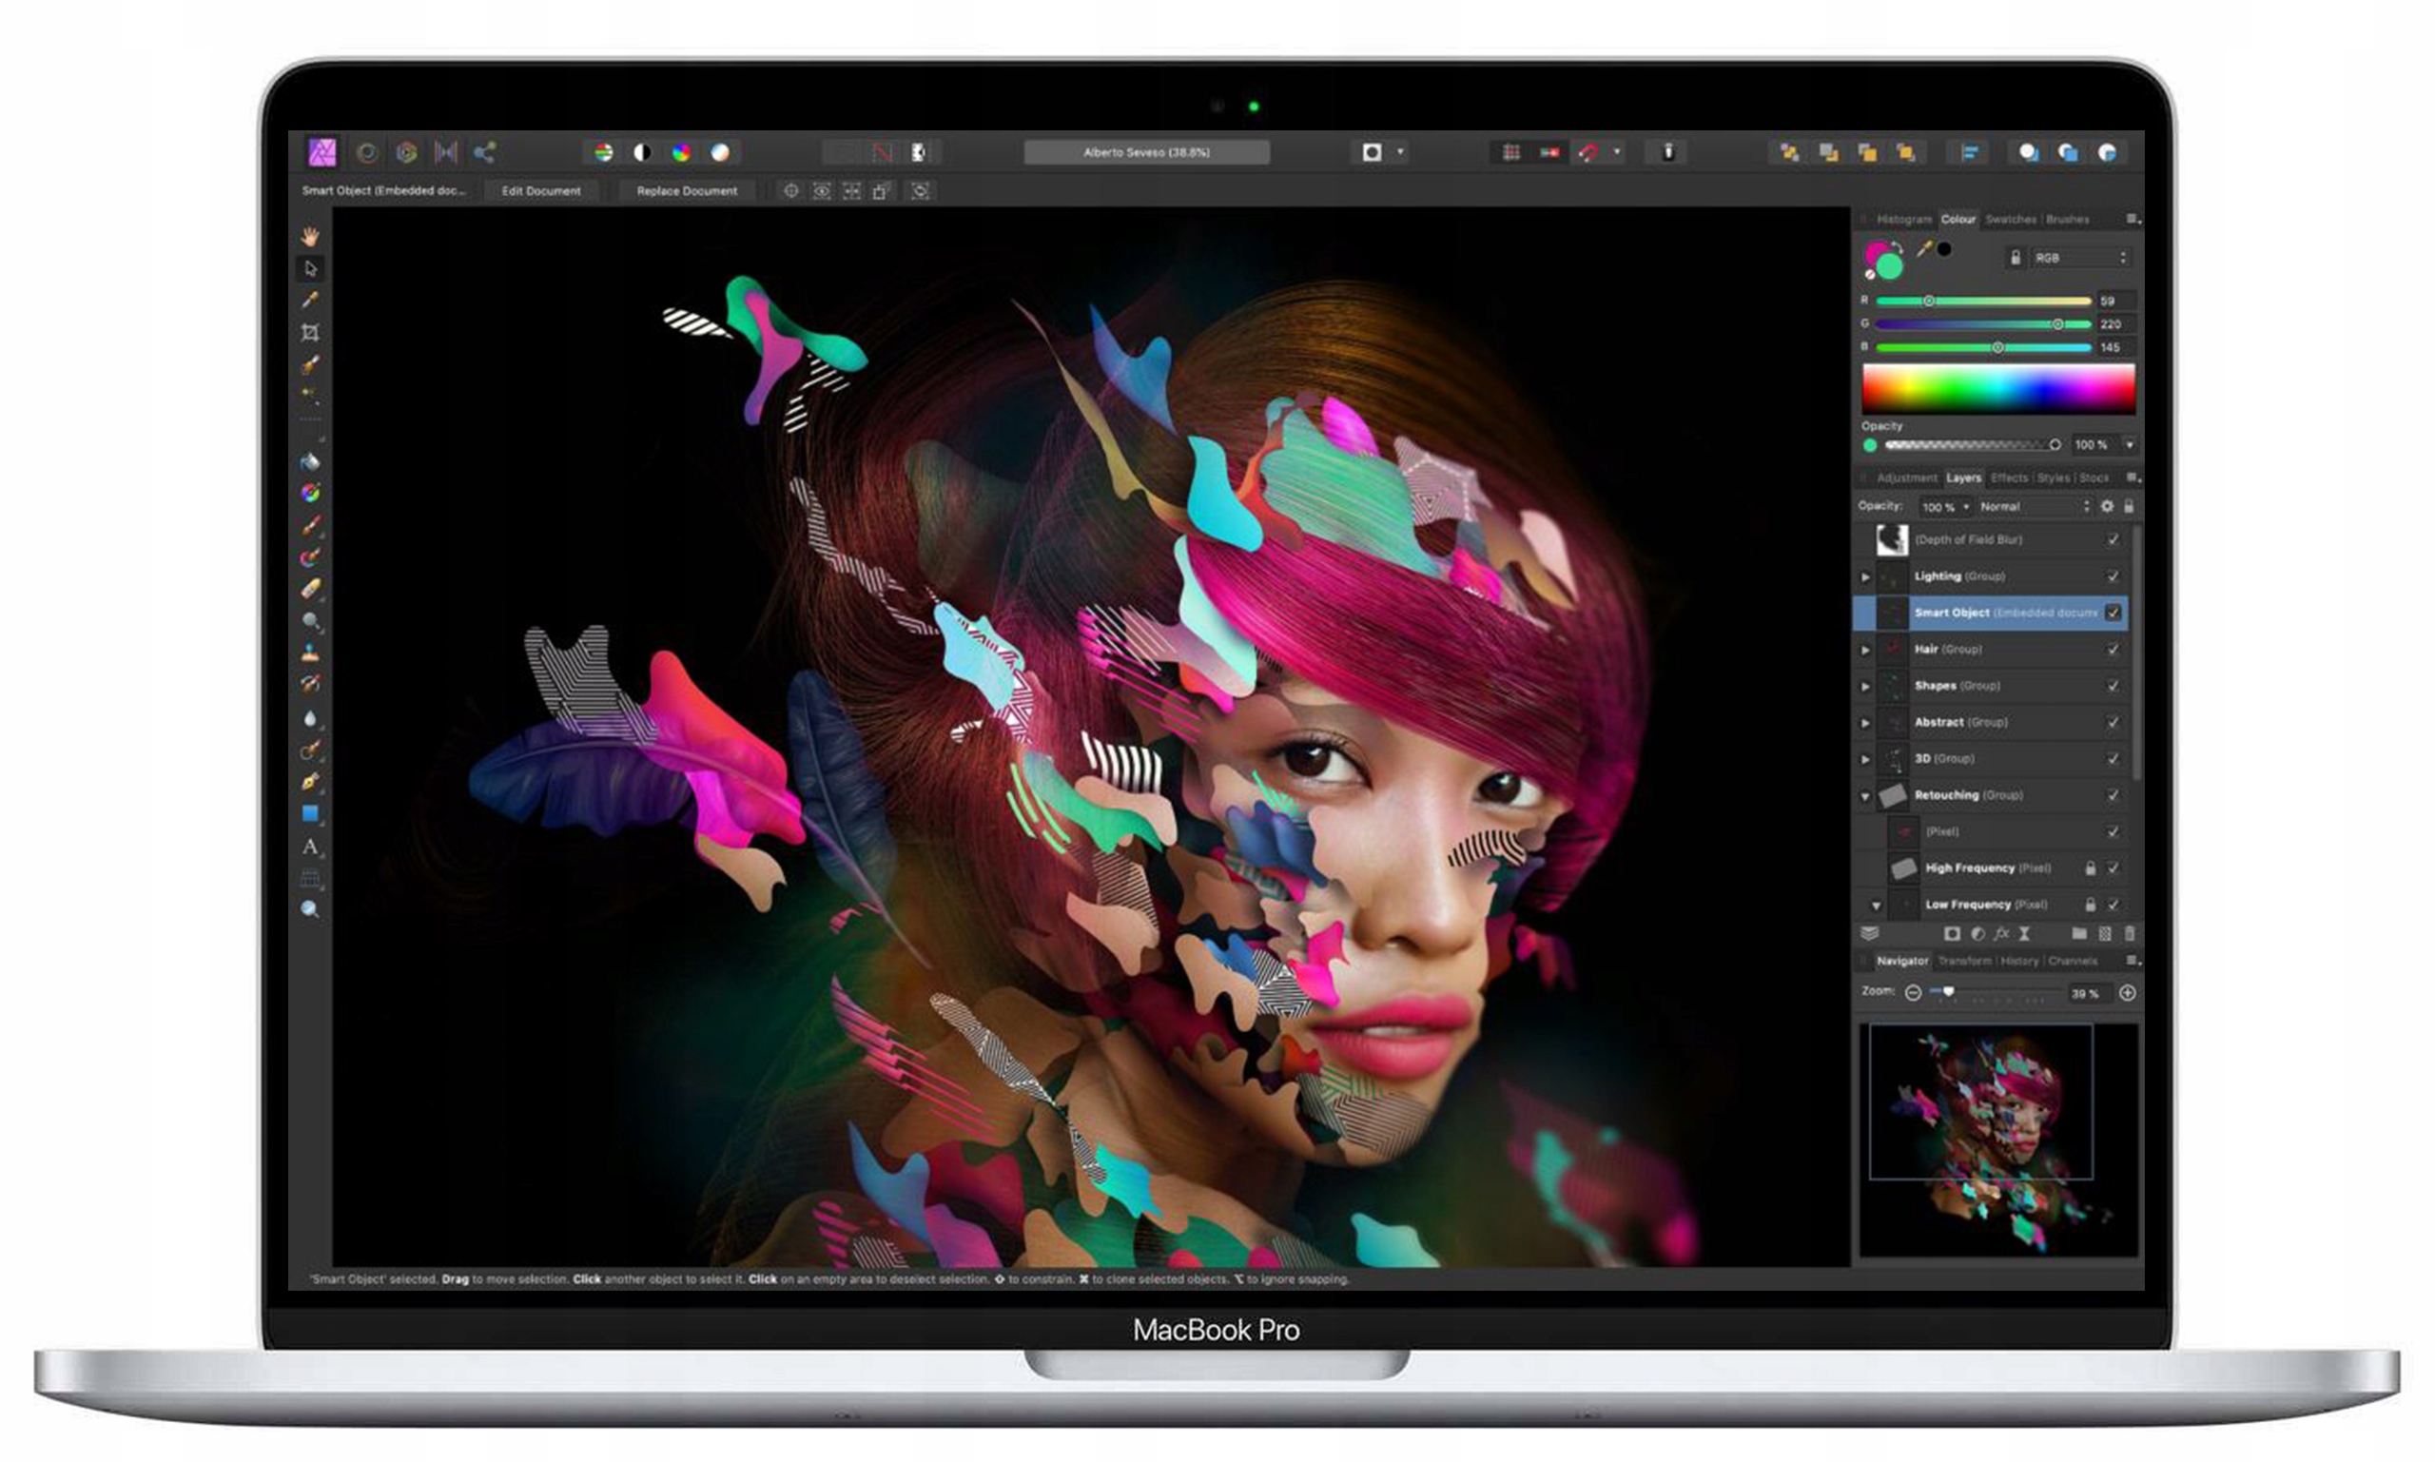Image resolution: width=2435 pixels, height=1462 pixels.
Task: Select the Zoom magnifier tool
Action: click(310, 909)
